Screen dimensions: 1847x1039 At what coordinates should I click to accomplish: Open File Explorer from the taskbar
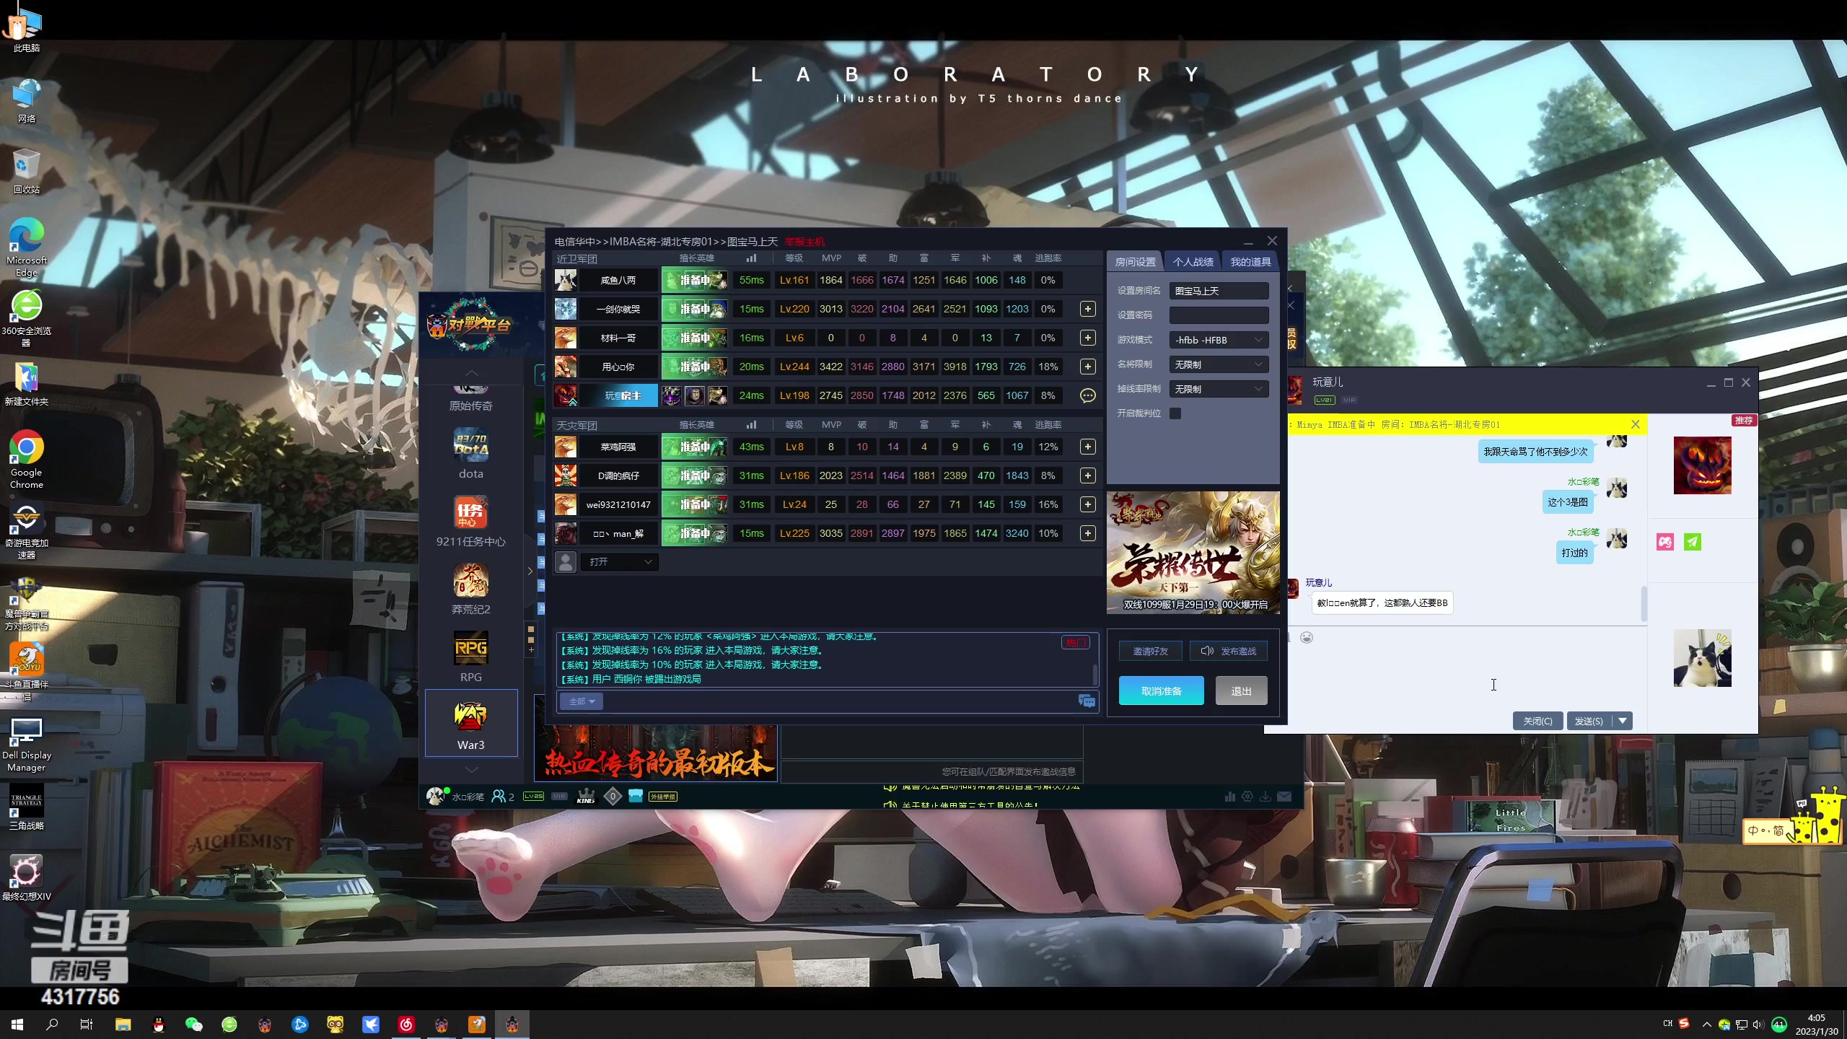[x=123, y=1024]
